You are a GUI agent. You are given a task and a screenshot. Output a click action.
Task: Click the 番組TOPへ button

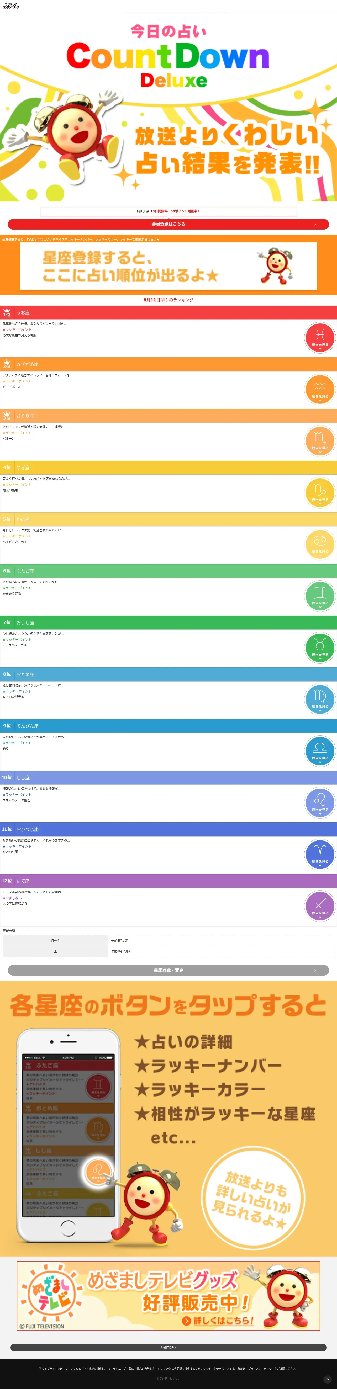coord(168,1347)
